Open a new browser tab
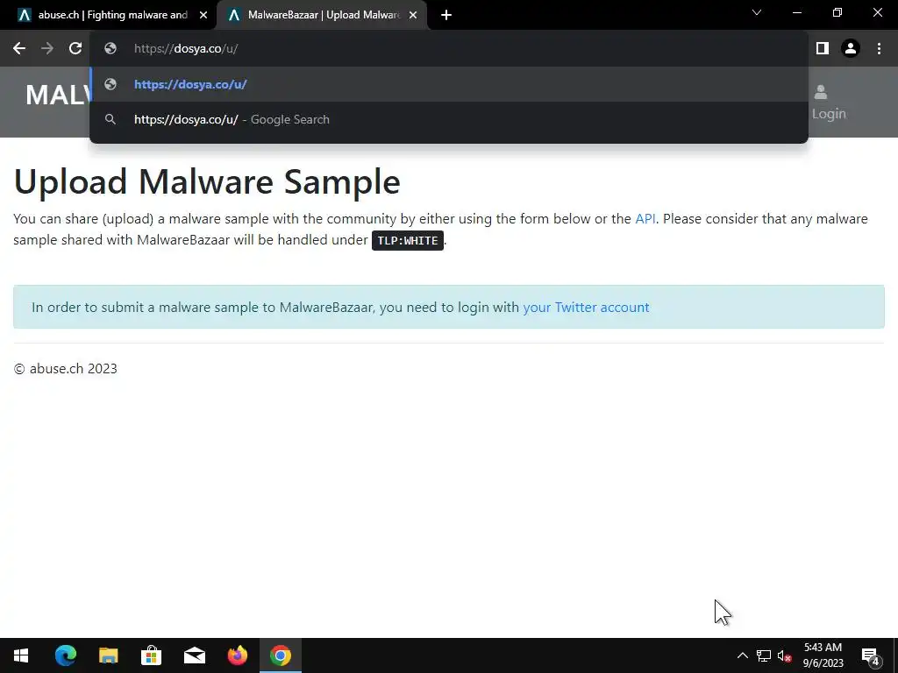898x673 pixels. click(446, 15)
